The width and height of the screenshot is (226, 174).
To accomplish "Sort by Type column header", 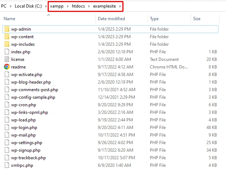I will click(x=154, y=19).
